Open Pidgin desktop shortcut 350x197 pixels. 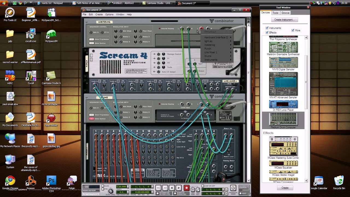[72, 183]
